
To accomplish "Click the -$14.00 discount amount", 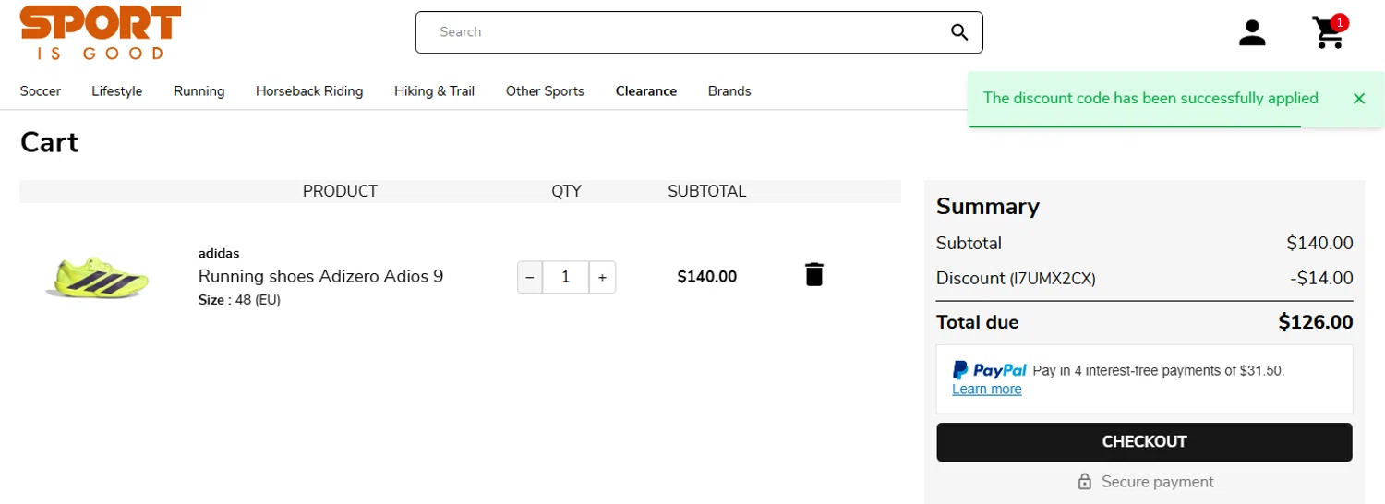I will pos(1321,278).
